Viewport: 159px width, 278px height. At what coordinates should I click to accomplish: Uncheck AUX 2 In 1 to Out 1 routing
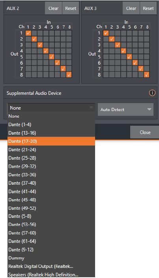tap(28, 33)
